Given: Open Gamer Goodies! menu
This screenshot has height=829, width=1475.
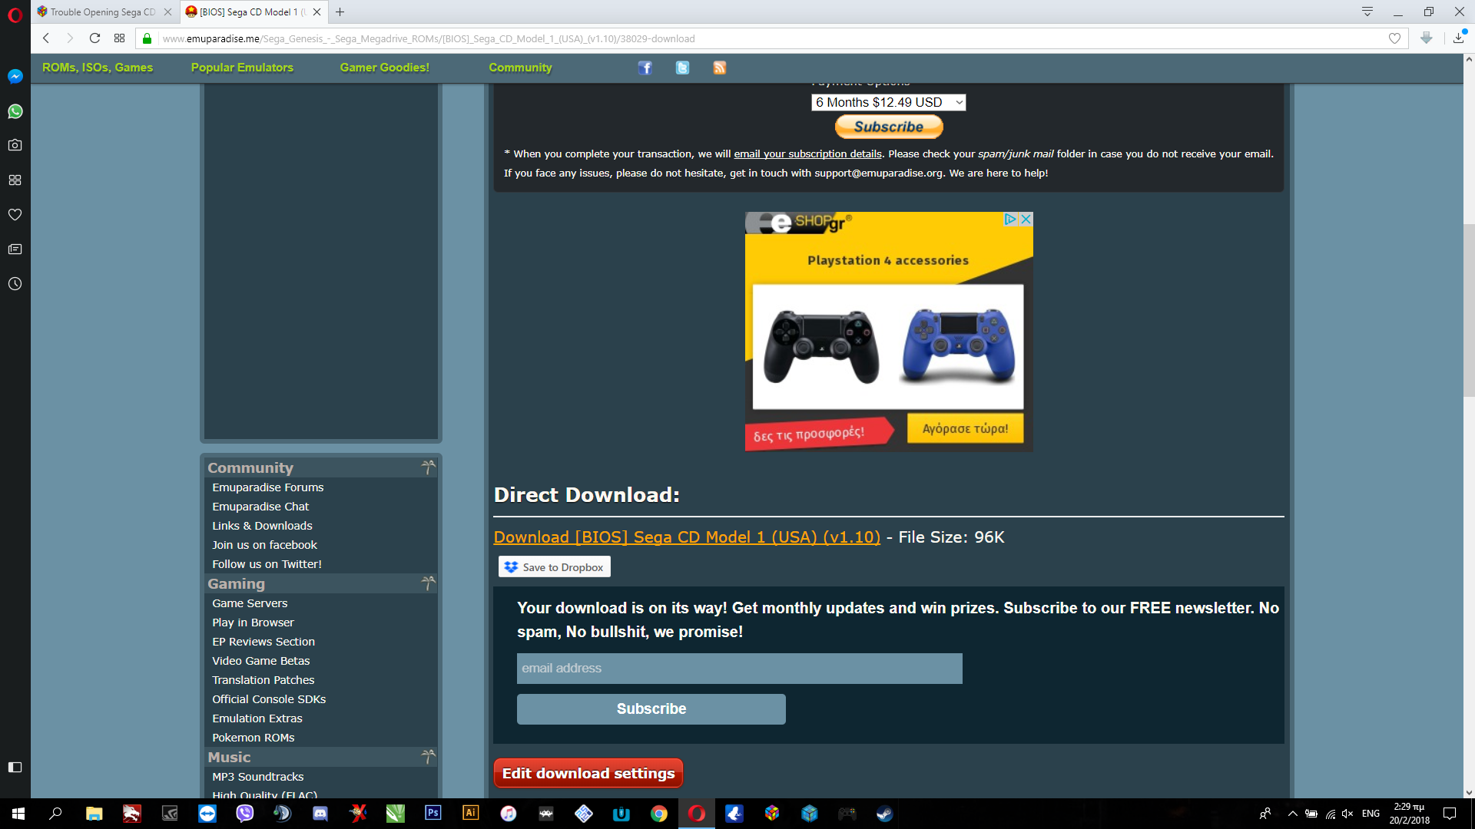Looking at the screenshot, I should tap(384, 68).
